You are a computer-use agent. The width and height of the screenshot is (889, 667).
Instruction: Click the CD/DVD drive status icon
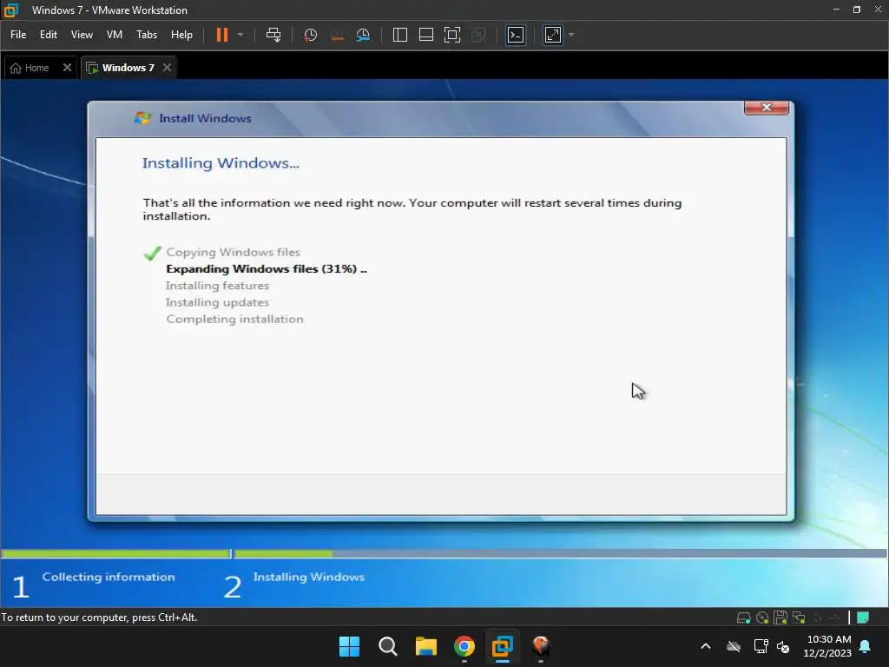(x=762, y=617)
